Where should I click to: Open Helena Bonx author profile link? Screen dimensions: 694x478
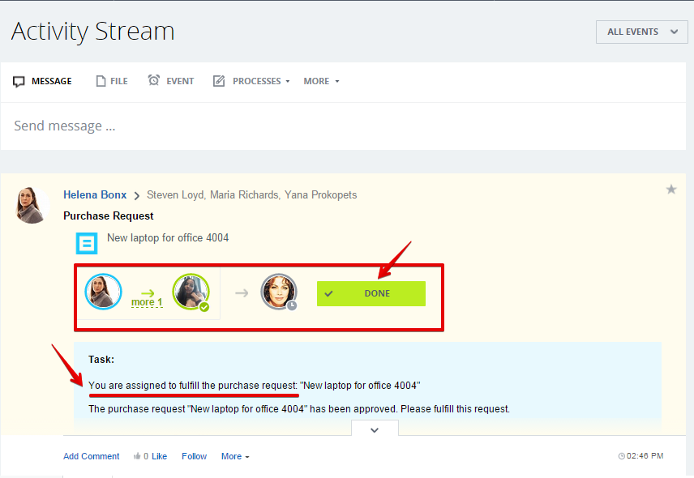click(x=95, y=195)
